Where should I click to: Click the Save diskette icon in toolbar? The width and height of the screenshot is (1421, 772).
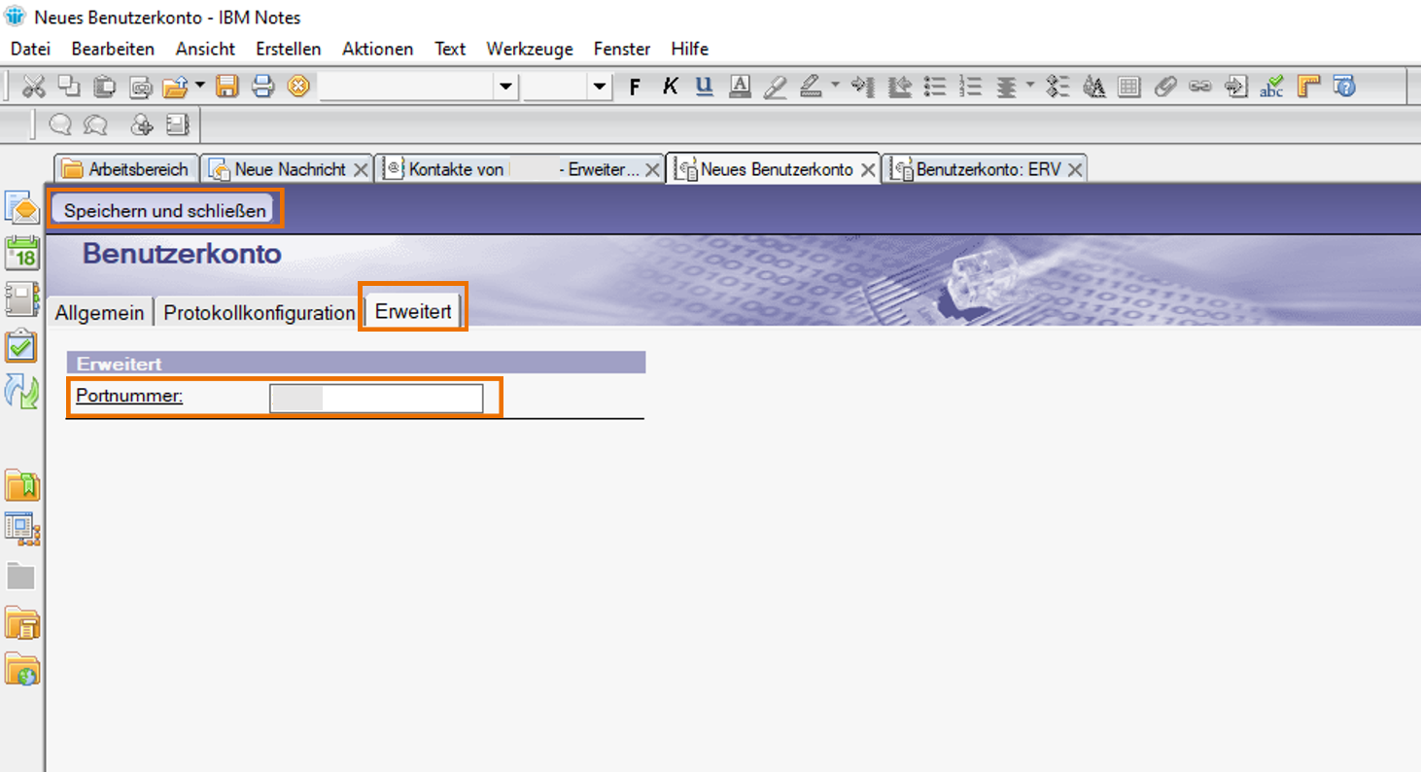tap(226, 87)
